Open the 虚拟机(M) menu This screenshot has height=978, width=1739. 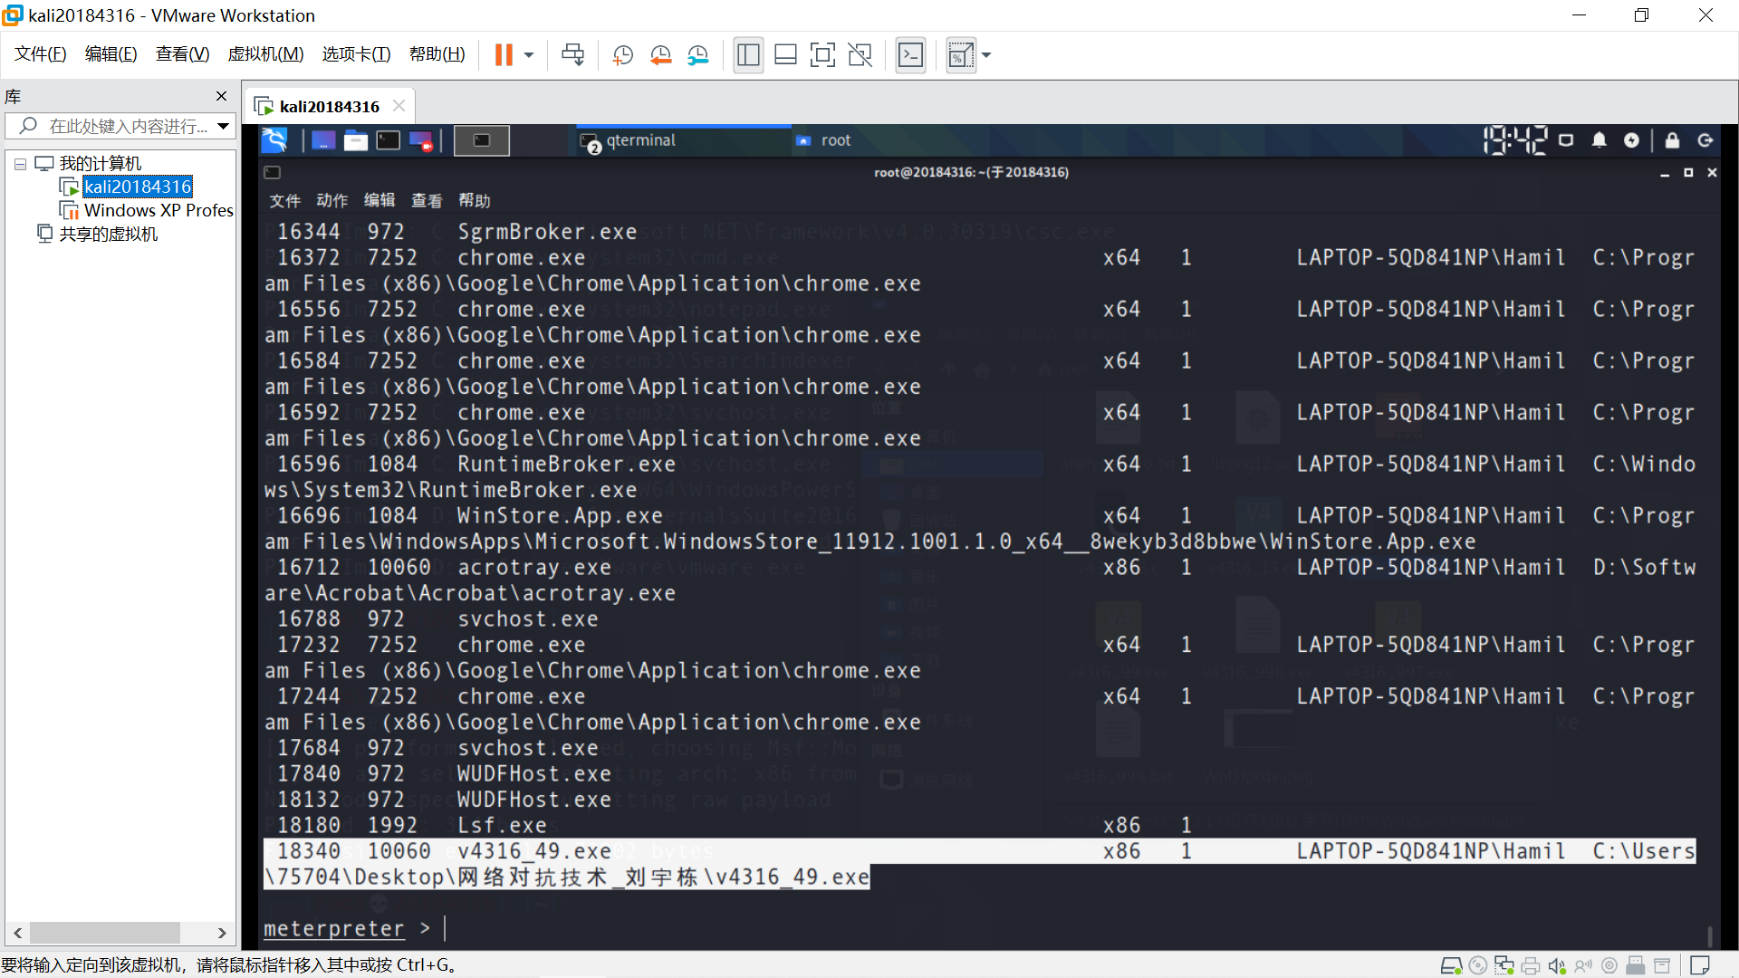pyautogui.click(x=265, y=54)
